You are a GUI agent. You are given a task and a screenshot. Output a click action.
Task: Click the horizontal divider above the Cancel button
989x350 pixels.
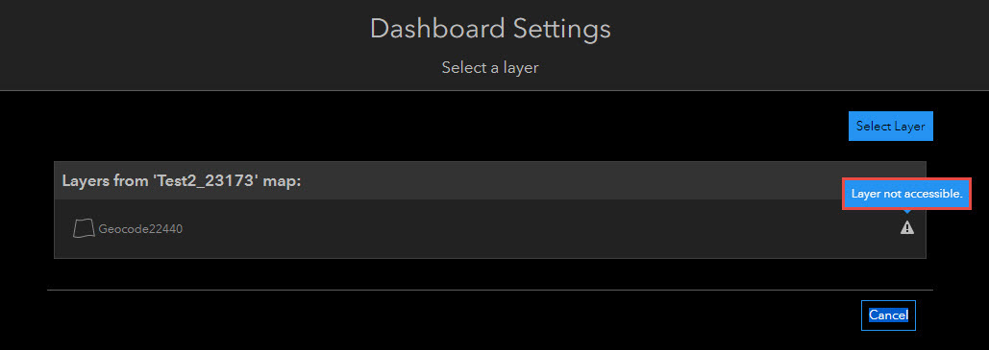(x=490, y=291)
